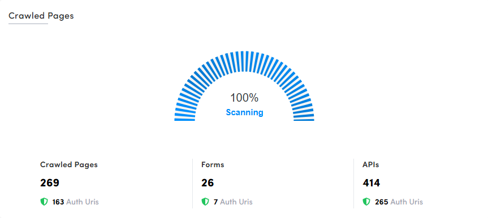
Task: Click green shield icon beside 163 Auth Uris
Action: click(x=44, y=202)
